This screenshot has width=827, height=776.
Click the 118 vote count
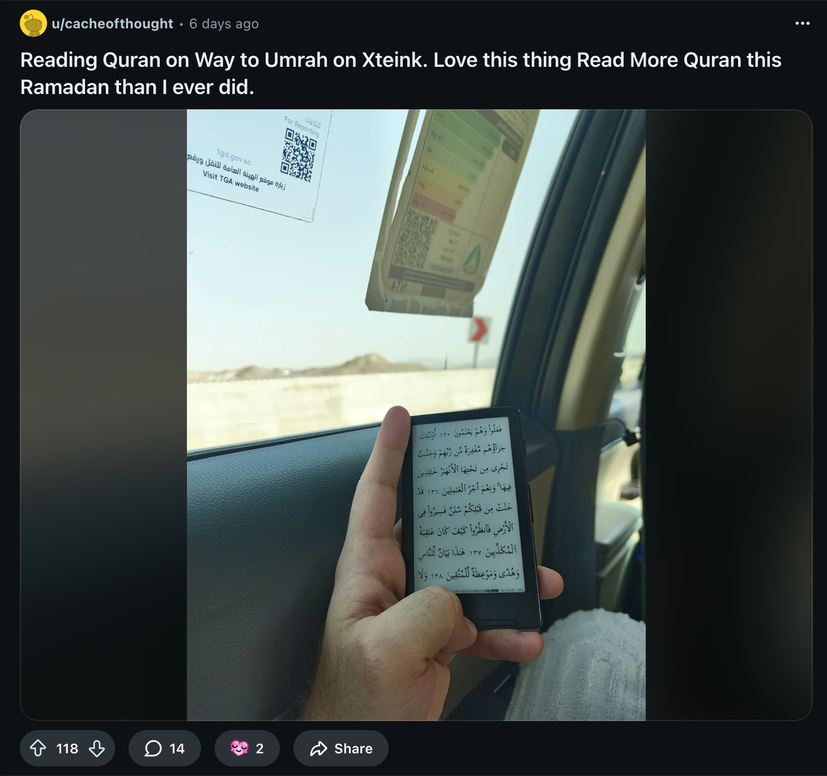[67, 749]
